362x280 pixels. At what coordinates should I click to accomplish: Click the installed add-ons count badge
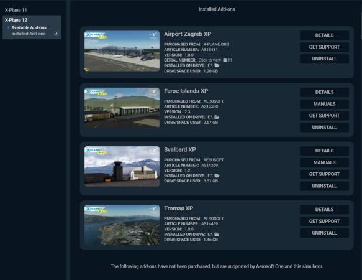click(56, 34)
